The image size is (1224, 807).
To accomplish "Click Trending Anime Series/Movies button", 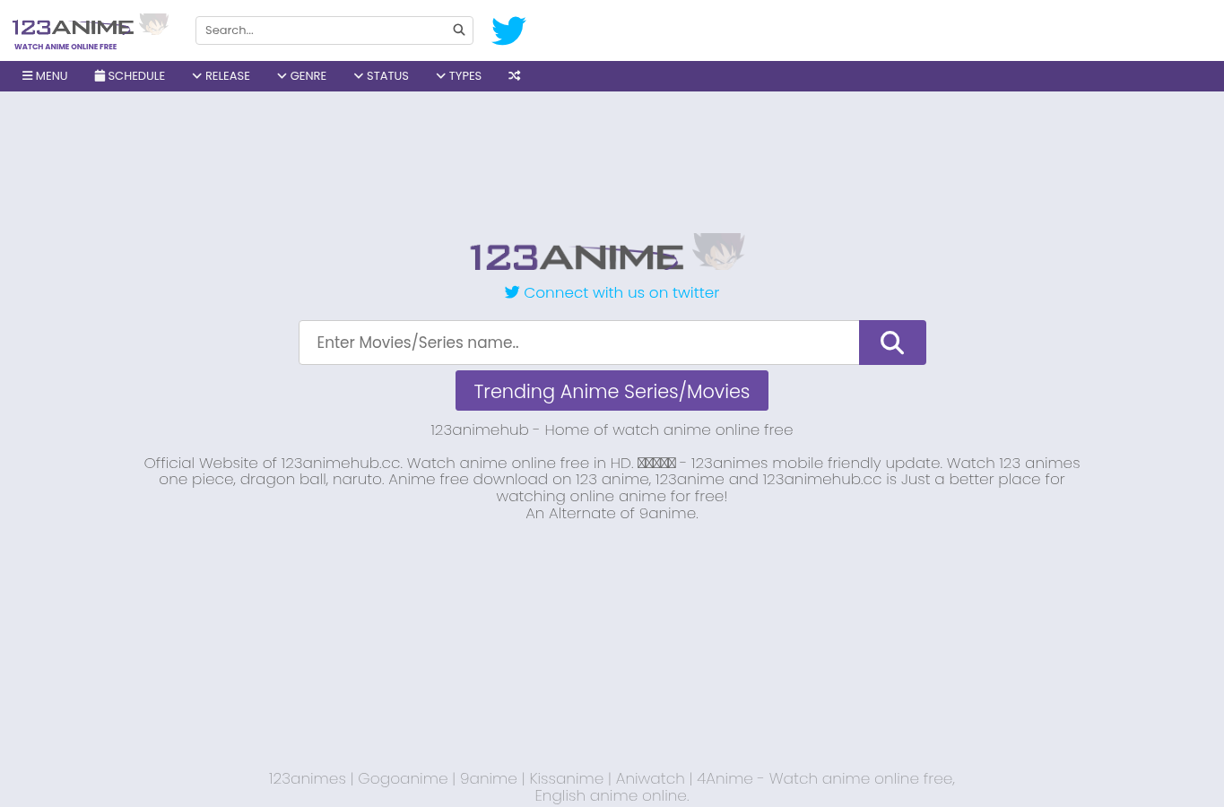I will pos(612,391).
